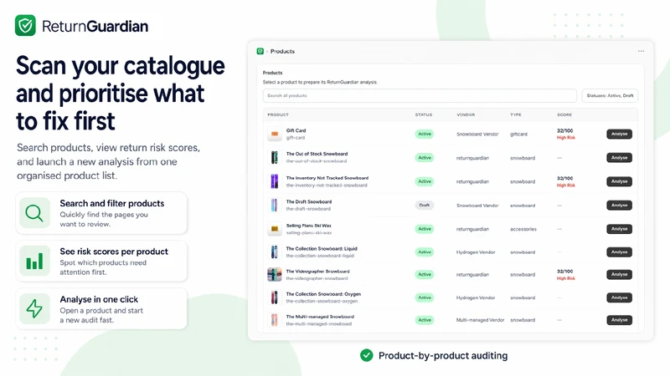Click the Search all products field
This screenshot has height=376, width=670.
tap(420, 95)
